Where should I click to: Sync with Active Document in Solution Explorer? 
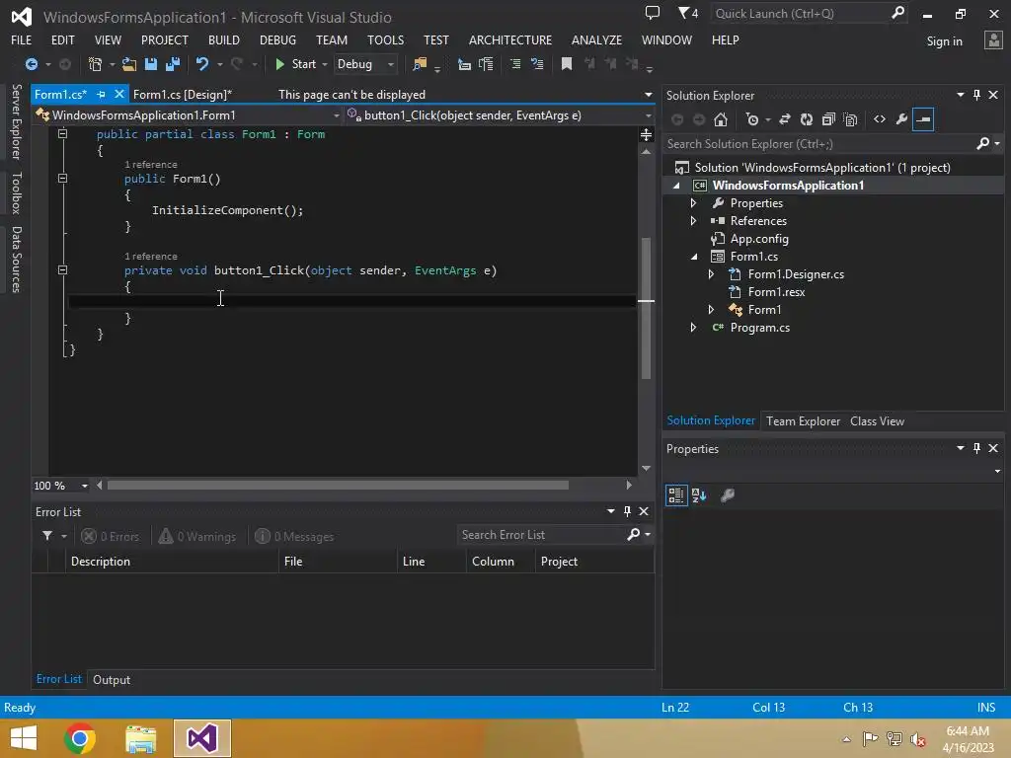tap(785, 119)
